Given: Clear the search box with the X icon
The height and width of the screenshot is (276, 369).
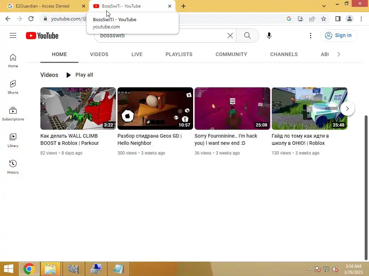Looking at the screenshot, I should [230, 36].
